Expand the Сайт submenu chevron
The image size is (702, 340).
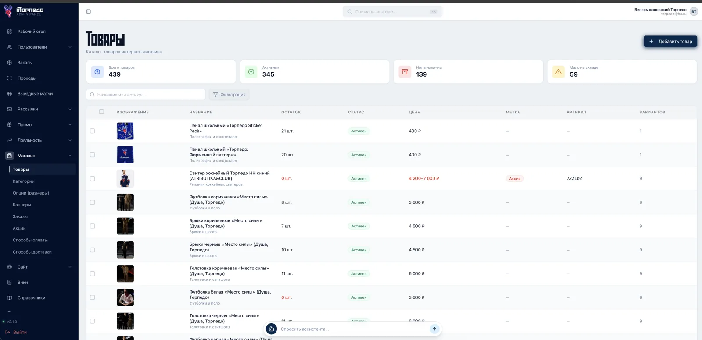70,267
